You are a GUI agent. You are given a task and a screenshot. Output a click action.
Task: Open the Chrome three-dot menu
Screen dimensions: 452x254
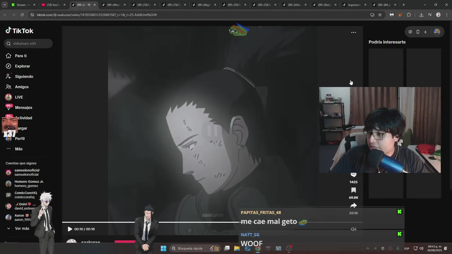(x=446, y=15)
